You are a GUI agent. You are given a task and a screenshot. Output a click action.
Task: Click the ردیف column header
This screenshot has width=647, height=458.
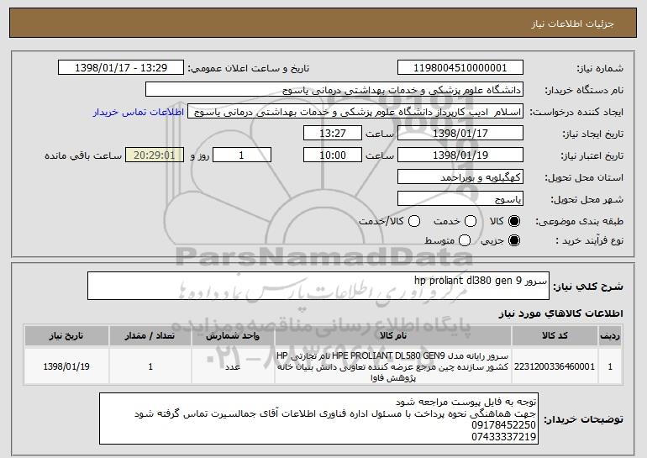pyautogui.click(x=610, y=336)
